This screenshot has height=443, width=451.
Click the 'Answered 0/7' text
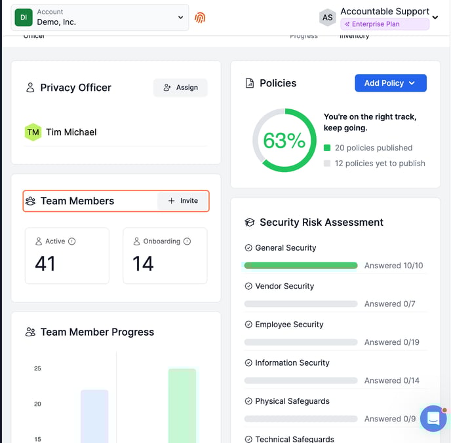point(390,304)
